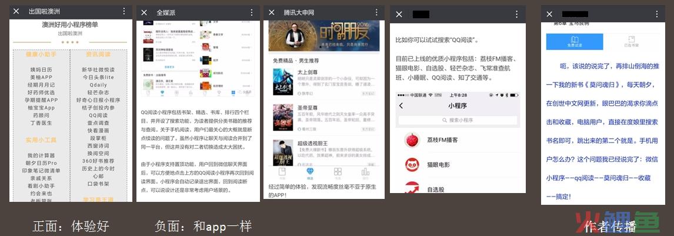The height and width of the screenshot is (236, 674).
Task: Click the 澳洲好用小程序榜单 page title
Action: point(69,25)
